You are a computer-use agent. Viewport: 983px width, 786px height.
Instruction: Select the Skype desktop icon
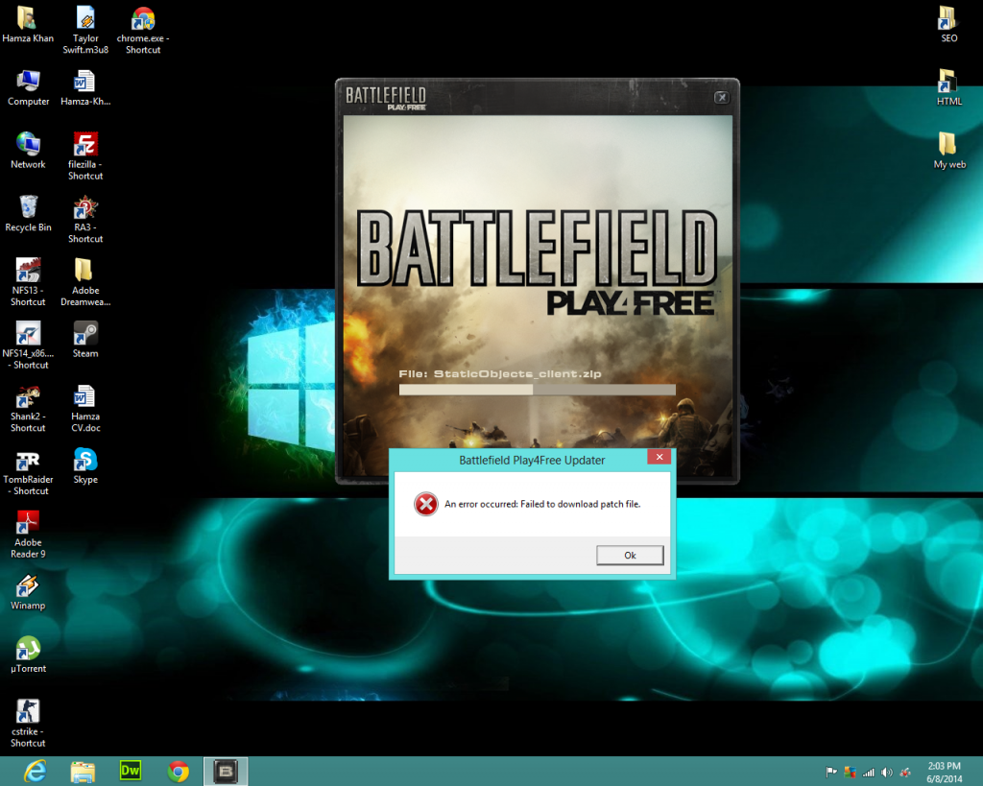[85, 465]
